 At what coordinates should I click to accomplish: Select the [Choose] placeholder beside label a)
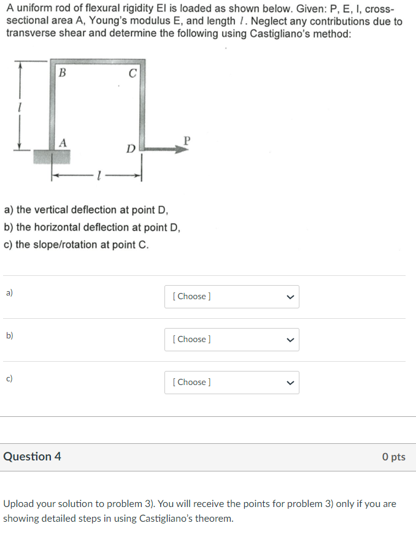pyautogui.click(x=191, y=296)
